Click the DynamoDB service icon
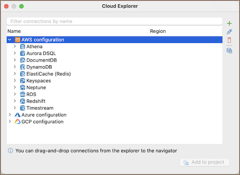The width and height of the screenshot is (240, 175). 23,67
